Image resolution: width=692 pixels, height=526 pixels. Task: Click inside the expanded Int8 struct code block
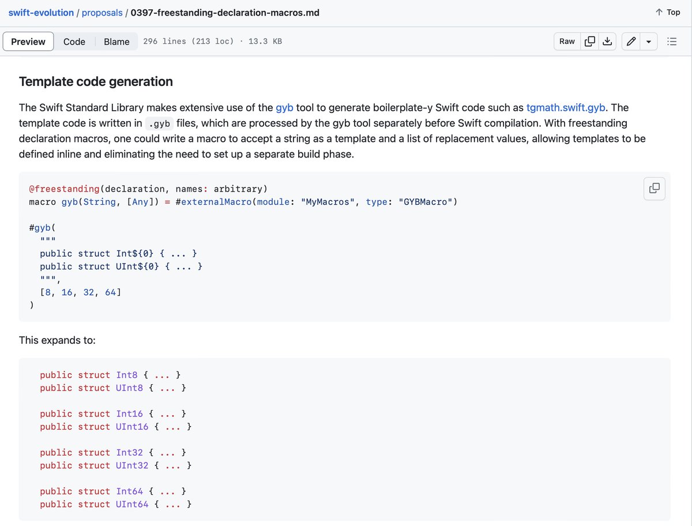(344, 439)
